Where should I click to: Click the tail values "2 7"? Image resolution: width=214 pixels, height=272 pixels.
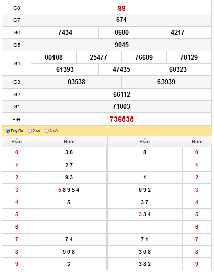point(69,165)
